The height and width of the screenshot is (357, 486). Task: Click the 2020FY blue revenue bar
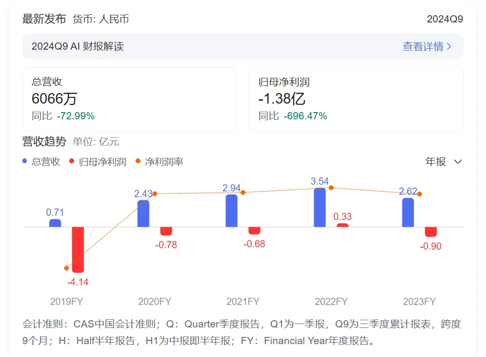tap(143, 213)
